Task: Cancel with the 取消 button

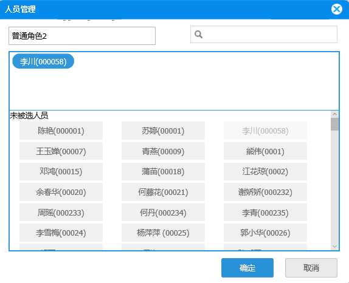Action: click(311, 268)
